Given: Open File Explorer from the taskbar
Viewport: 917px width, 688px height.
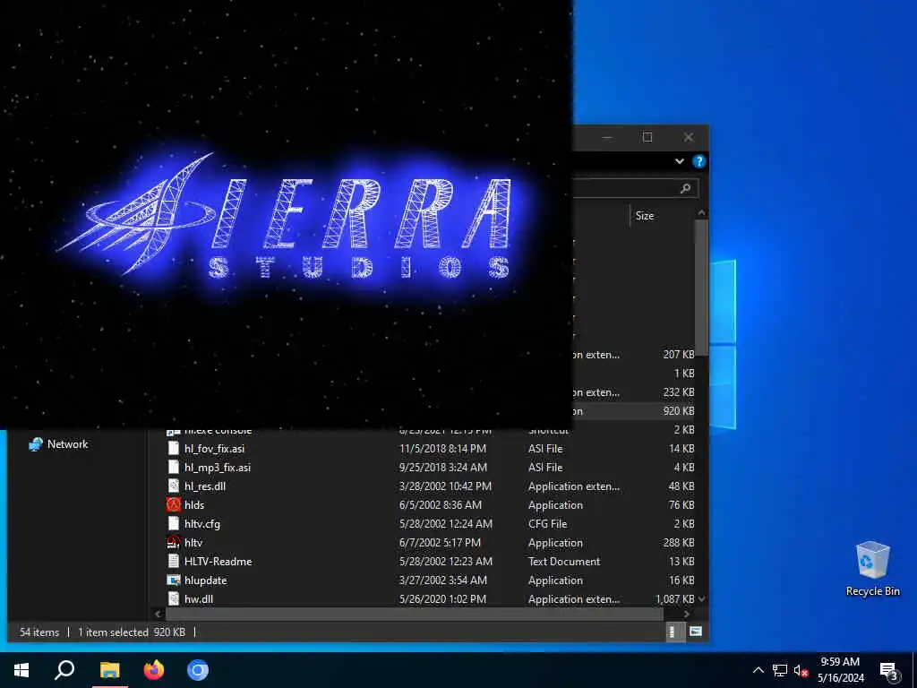Looking at the screenshot, I should click(109, 670).
